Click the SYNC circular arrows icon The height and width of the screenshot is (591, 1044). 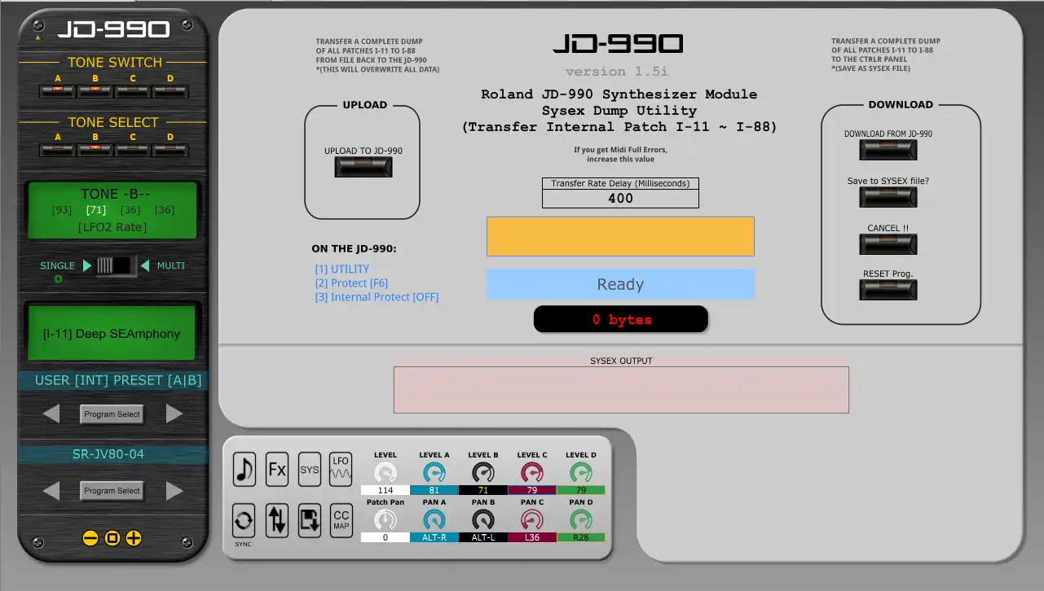(244, 519)
